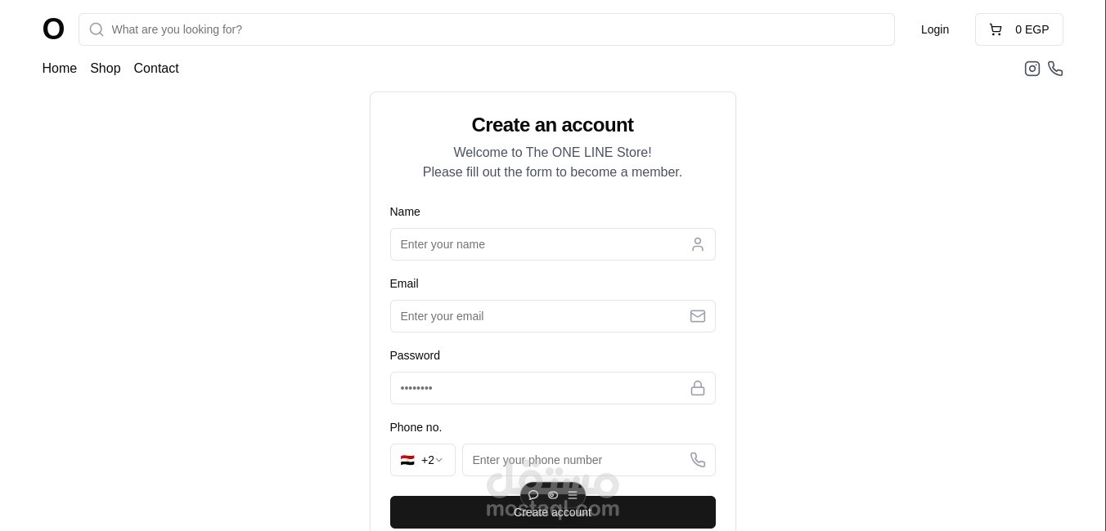Expand the +2 country code dropdown
Screen dimensions: 1106x531
(422, 460)
